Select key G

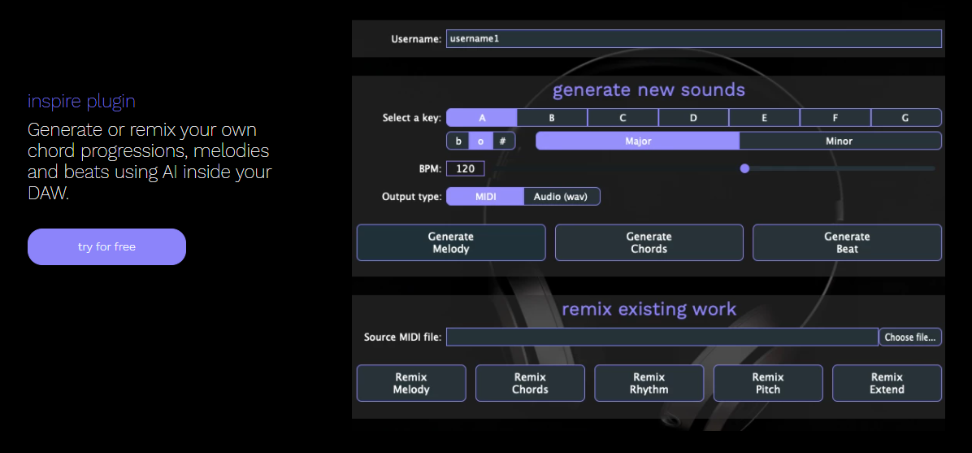(905, 117)
